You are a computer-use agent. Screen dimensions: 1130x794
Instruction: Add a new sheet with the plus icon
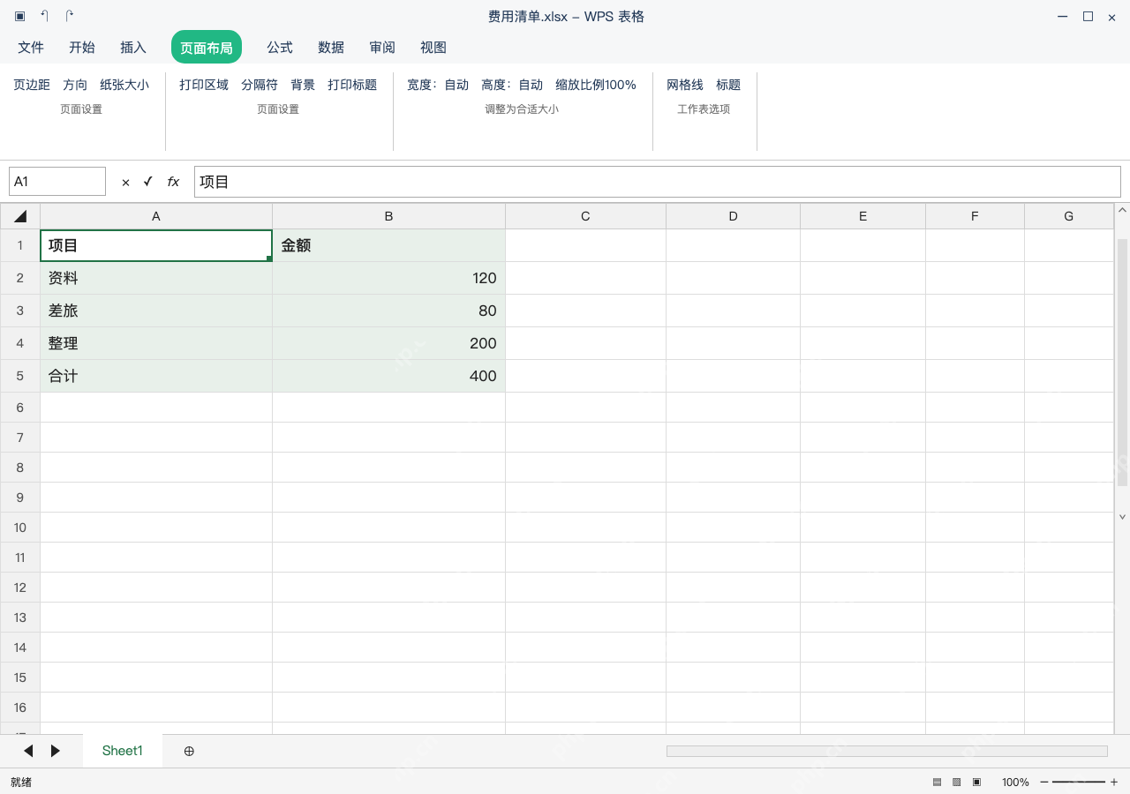189,751
